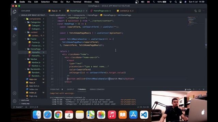Open Maps from the Dock
The image size is (218, 122).
click(x=90, y=115)
